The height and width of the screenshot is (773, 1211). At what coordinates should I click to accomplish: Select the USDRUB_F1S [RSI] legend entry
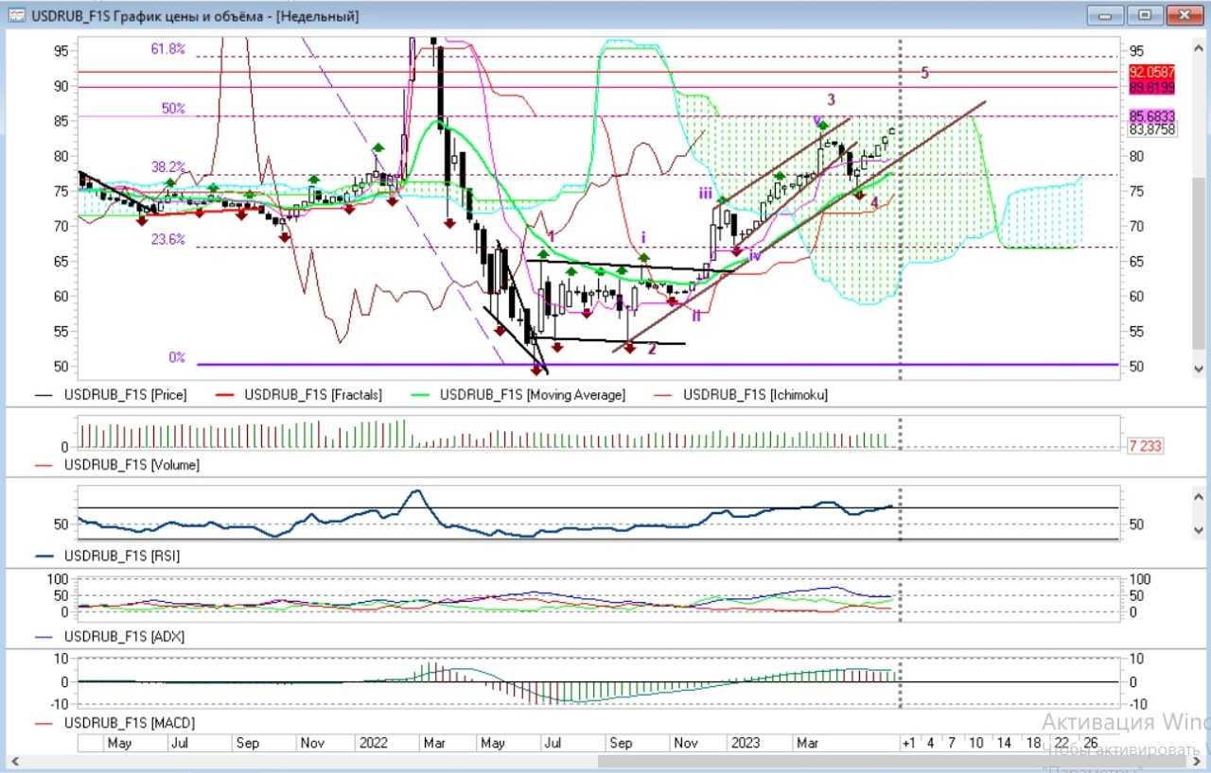[107, 556]
